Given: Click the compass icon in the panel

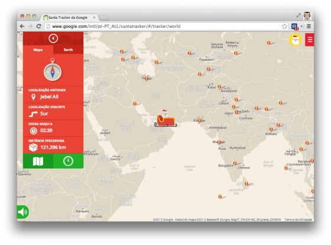Looking at the screenshot, I should point(53,70).
